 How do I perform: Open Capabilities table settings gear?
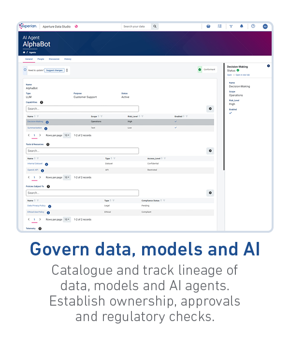pyautogui.click(x=210, y=109)
